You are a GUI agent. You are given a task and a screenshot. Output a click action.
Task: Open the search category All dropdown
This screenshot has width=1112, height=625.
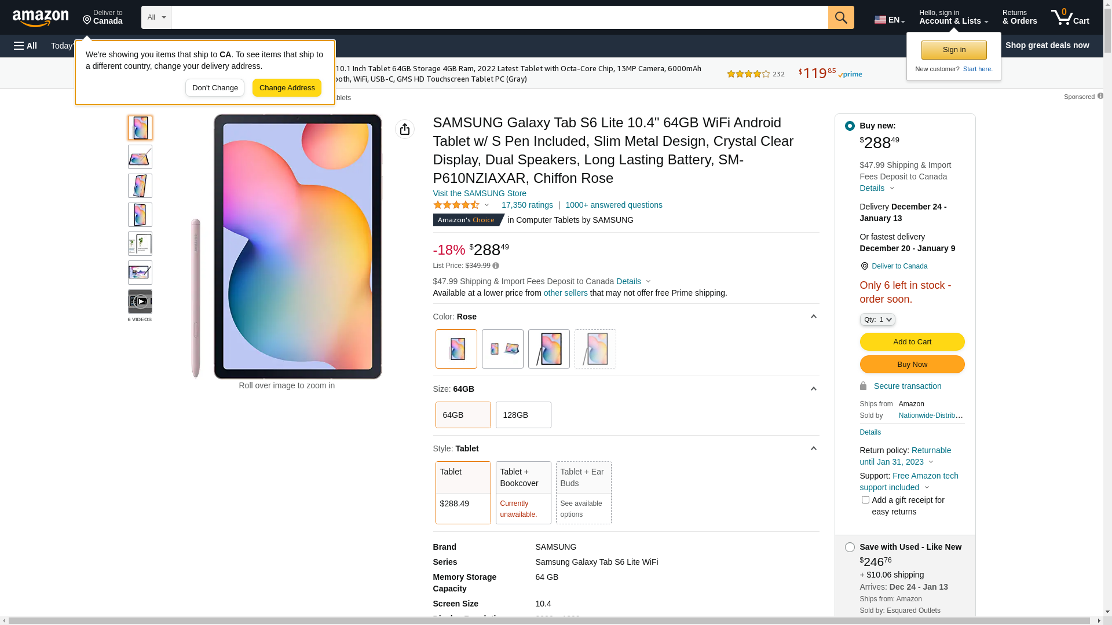[156, 17]
